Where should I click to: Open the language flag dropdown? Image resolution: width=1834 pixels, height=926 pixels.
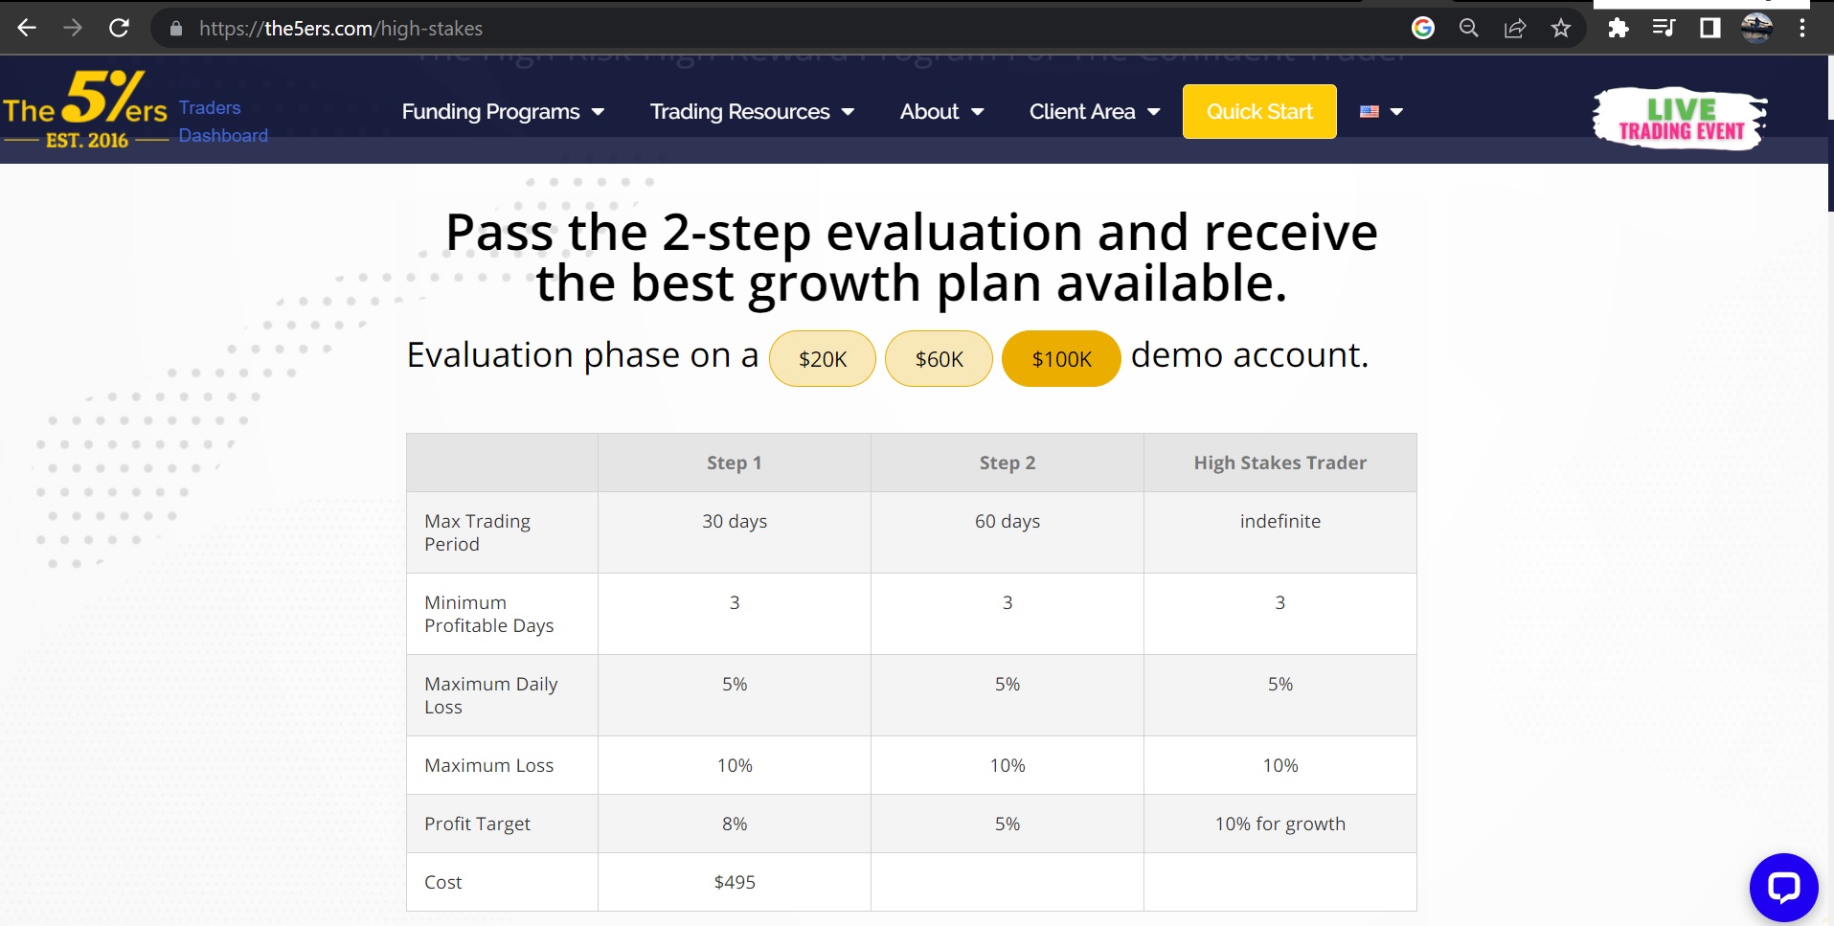1381,112
